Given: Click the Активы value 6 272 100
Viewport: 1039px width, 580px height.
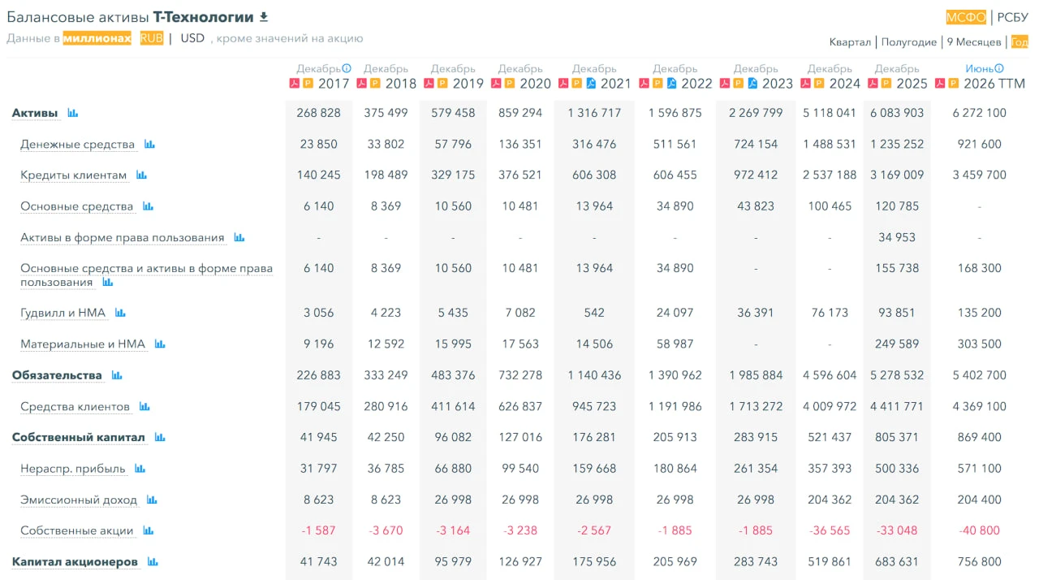Looking at the screenshot, I should tap(980, 113).
